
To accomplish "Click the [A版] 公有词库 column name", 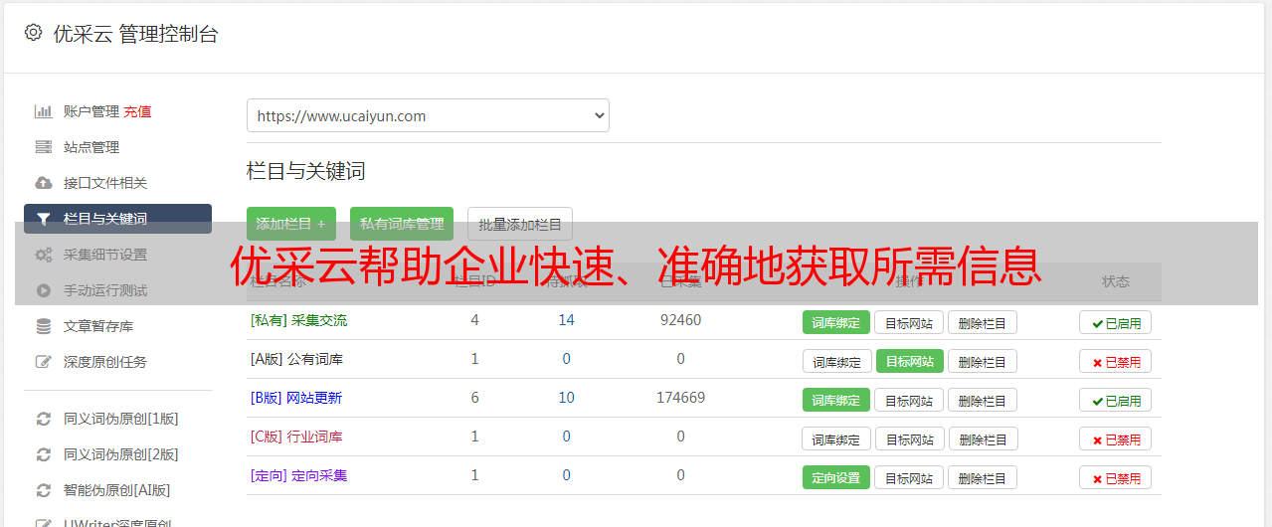I will 296,359.
